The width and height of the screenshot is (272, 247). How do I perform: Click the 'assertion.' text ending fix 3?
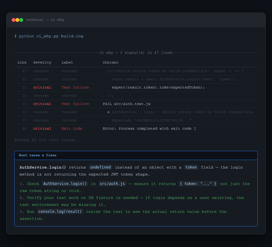[32, 219]
